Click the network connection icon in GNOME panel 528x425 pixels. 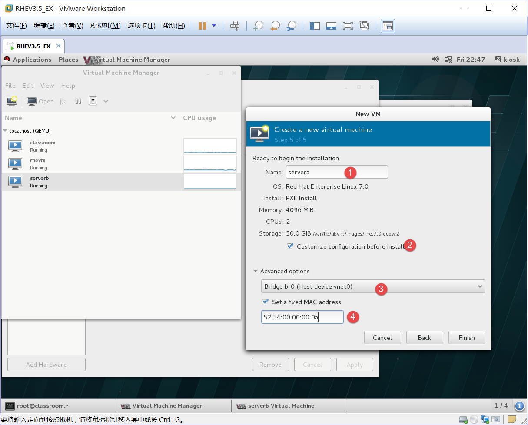448,60
